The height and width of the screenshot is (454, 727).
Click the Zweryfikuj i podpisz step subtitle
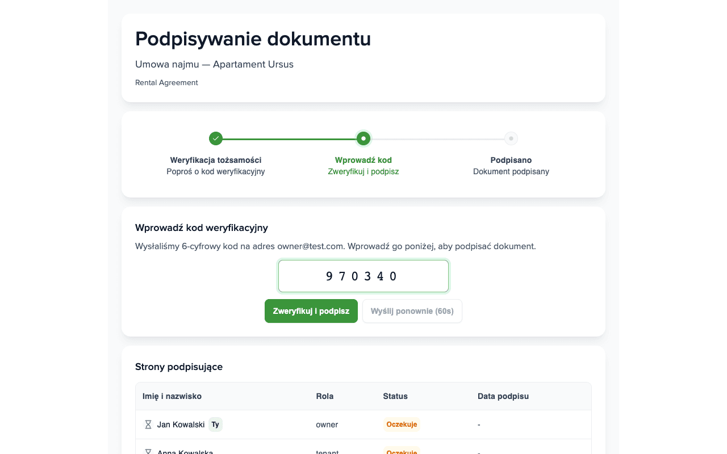(363, 171)
